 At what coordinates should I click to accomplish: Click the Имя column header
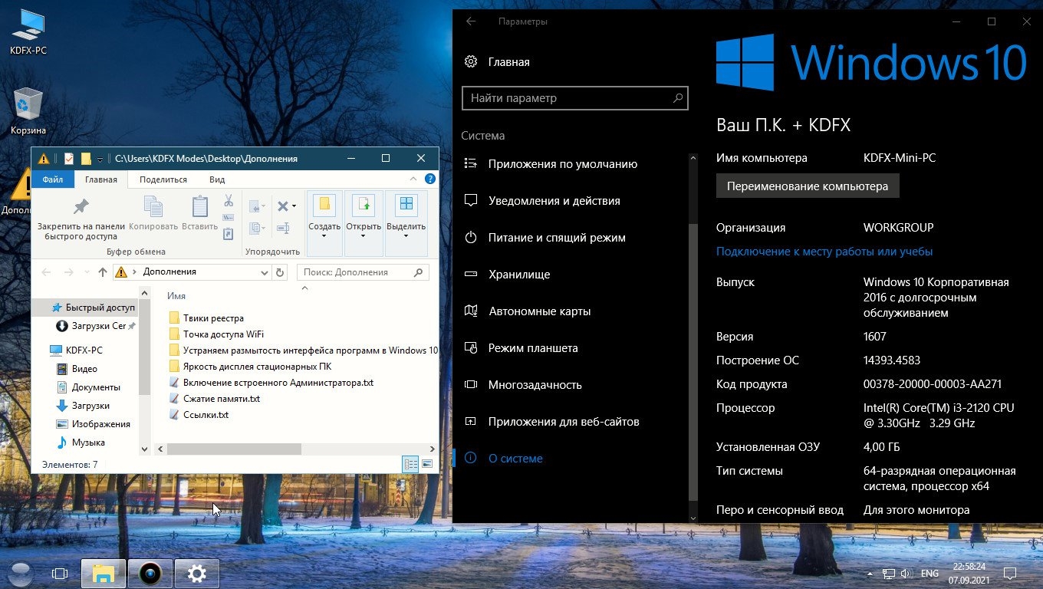[x=176, y=296]
